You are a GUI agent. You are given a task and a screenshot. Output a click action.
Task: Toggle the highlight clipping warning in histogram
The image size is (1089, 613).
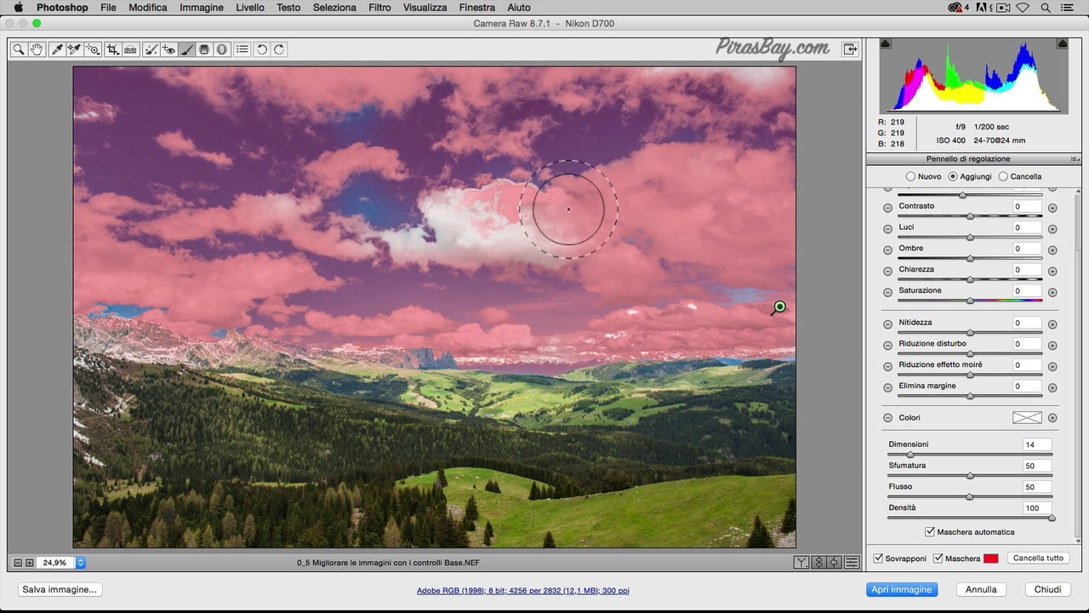point(1063,43)
